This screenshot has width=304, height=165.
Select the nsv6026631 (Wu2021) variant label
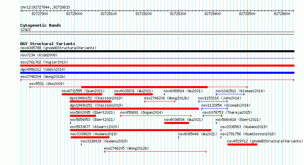(134, 91)
